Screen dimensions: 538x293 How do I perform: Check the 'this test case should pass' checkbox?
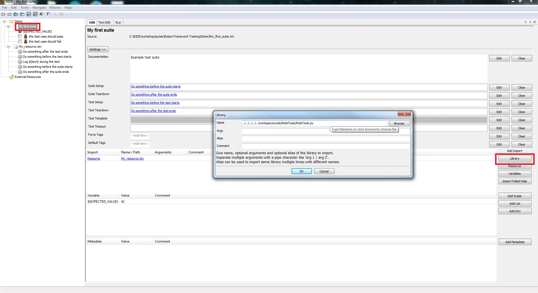tap(20, 36)
